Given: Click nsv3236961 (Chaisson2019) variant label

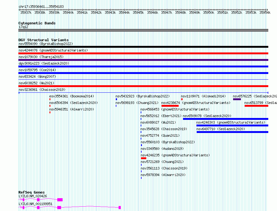Looking at the screenshot, I should click(x=42, y=90).
